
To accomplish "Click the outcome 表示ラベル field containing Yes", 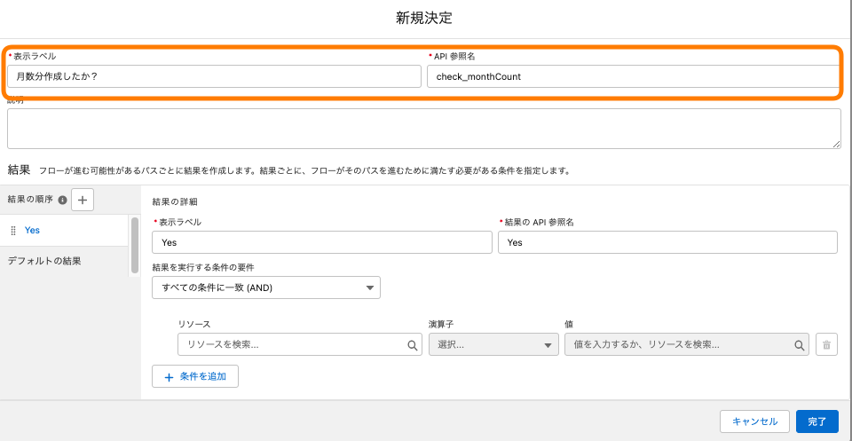I will coord(322,242).
